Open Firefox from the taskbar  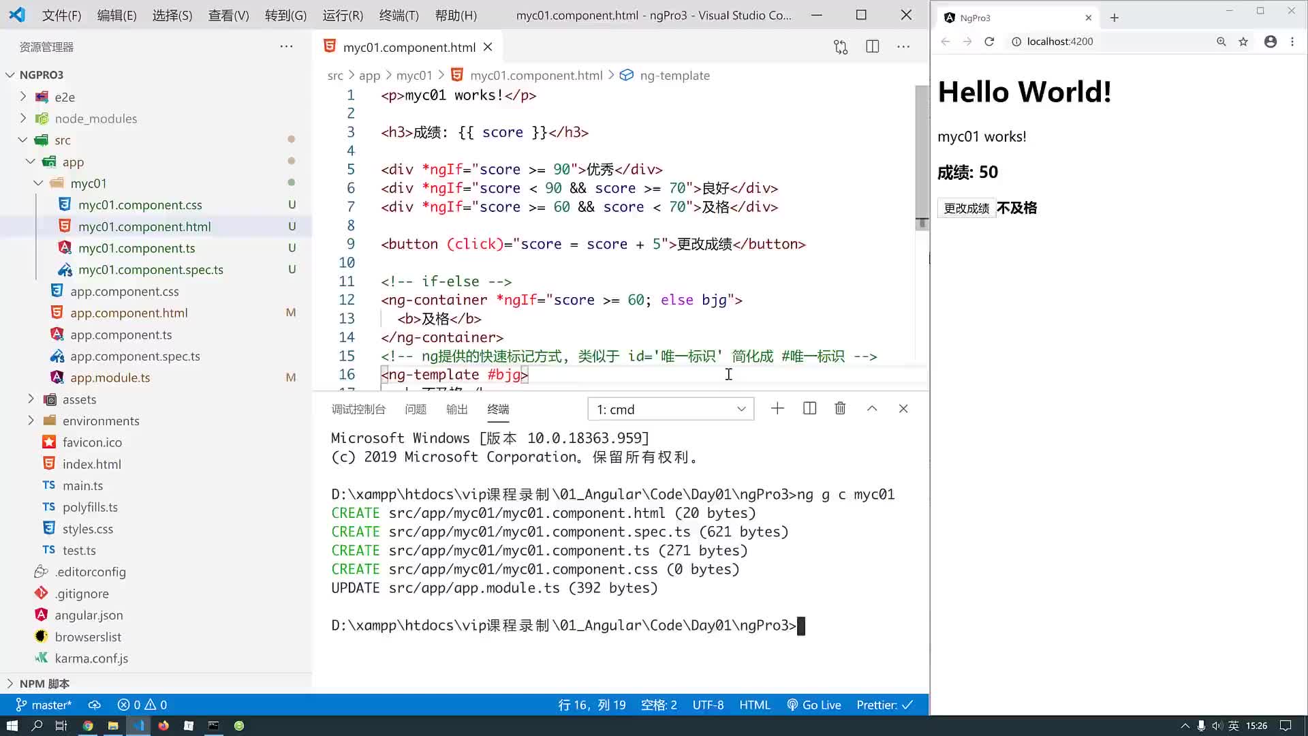tap(163, 726)
